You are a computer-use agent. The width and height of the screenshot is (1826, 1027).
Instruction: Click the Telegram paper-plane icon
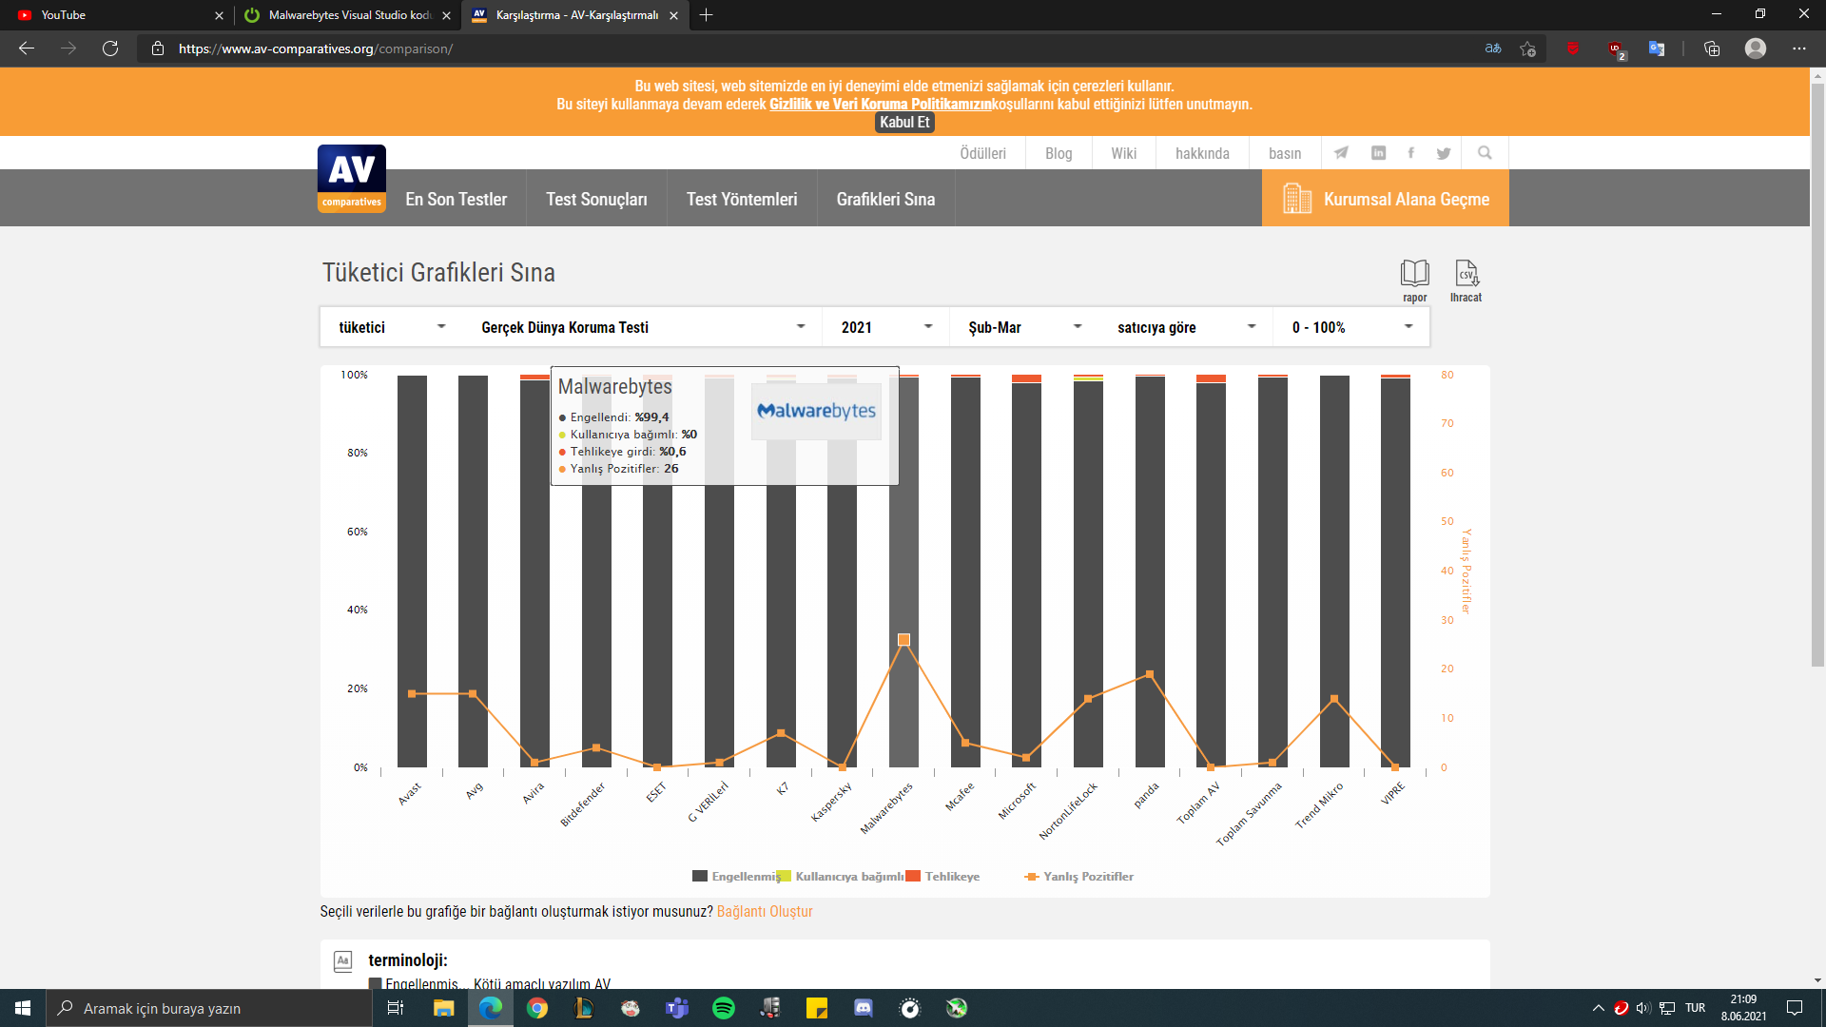click(x=1341, y=153)
